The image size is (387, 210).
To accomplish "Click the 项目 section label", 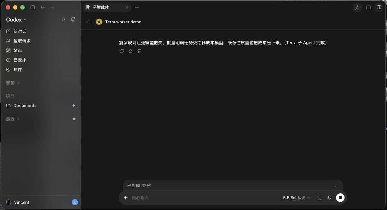I will click(10, 96).
